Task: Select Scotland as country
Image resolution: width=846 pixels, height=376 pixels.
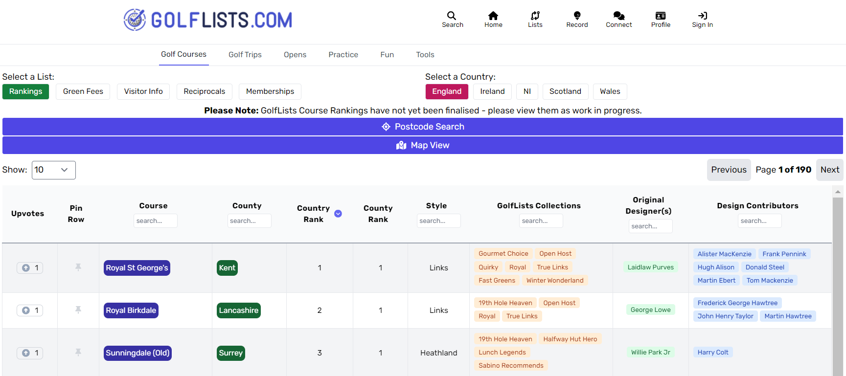Action: pyautogui.click(x=565, y=91)
